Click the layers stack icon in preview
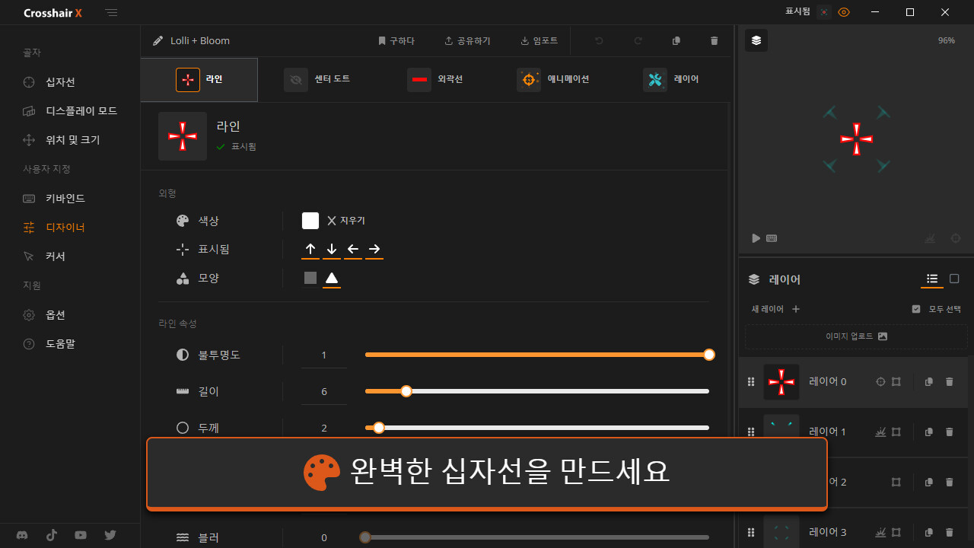Screen dimensions: 974x548 coord(756,41)
